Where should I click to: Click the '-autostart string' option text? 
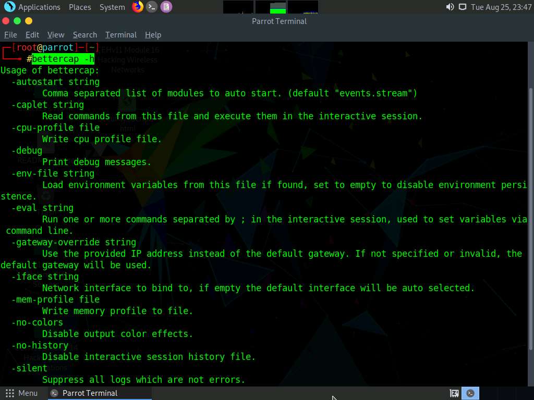[x=55, y=82]
